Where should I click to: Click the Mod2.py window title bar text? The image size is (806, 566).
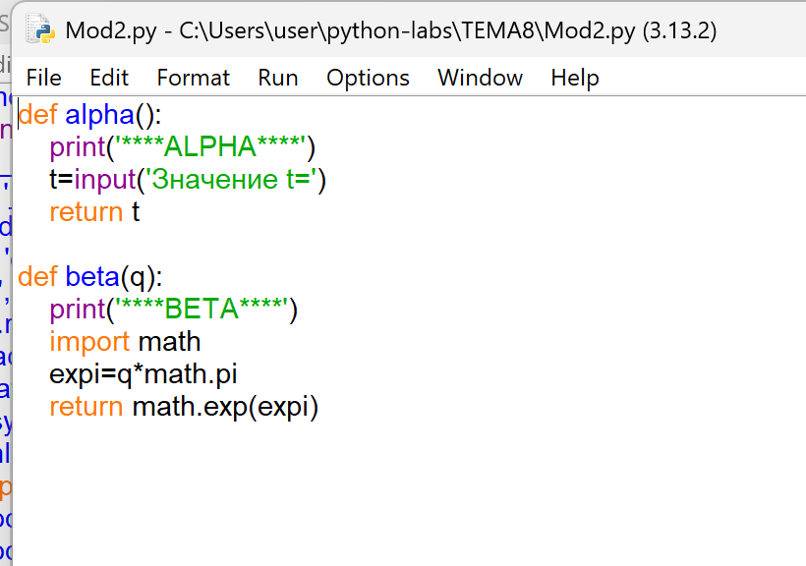click(390, 30)
